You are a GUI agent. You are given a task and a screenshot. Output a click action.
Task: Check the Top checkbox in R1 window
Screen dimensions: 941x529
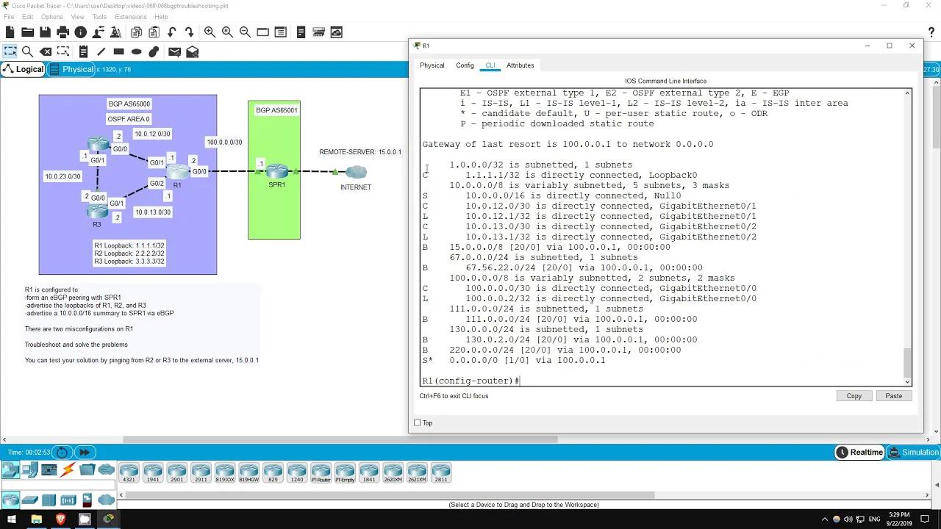(x=418, y=422)
